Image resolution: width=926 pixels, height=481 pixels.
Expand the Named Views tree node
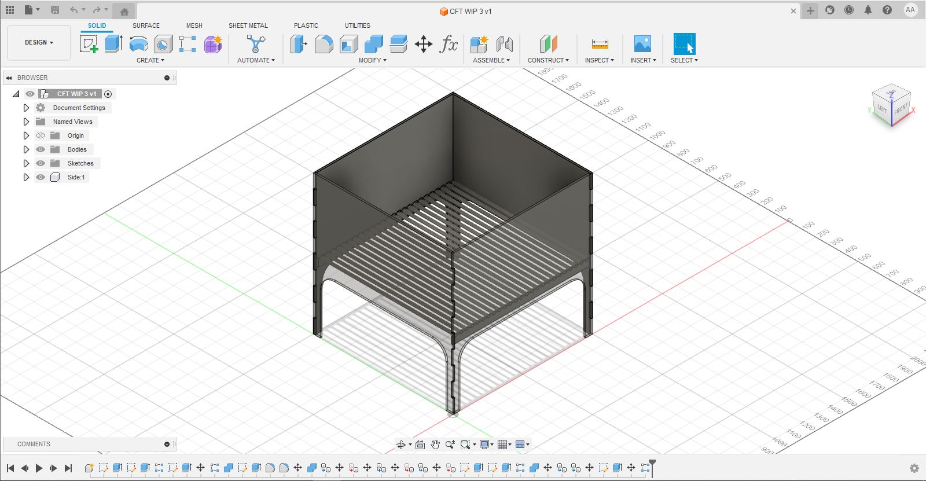26,122
